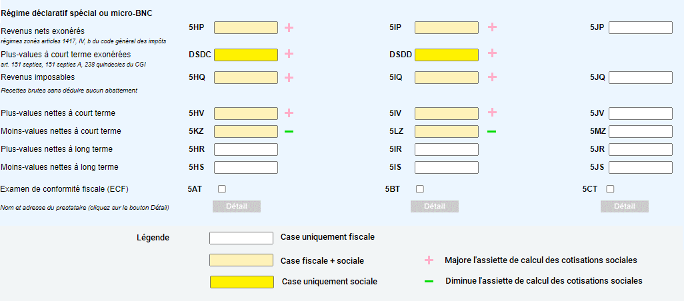The width and height of the screenshot is (684, 301).
Task: Click the pink plus icon beside field 5IP
Action: click(x=492, y=27)
